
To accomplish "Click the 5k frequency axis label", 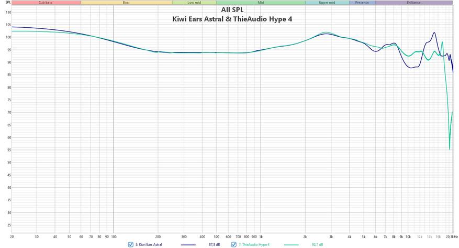I will click(x=364, y=237).
